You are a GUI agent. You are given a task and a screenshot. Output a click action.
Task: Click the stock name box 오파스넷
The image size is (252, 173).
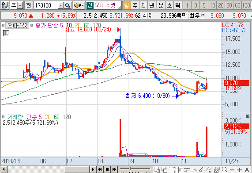point(107,5)
